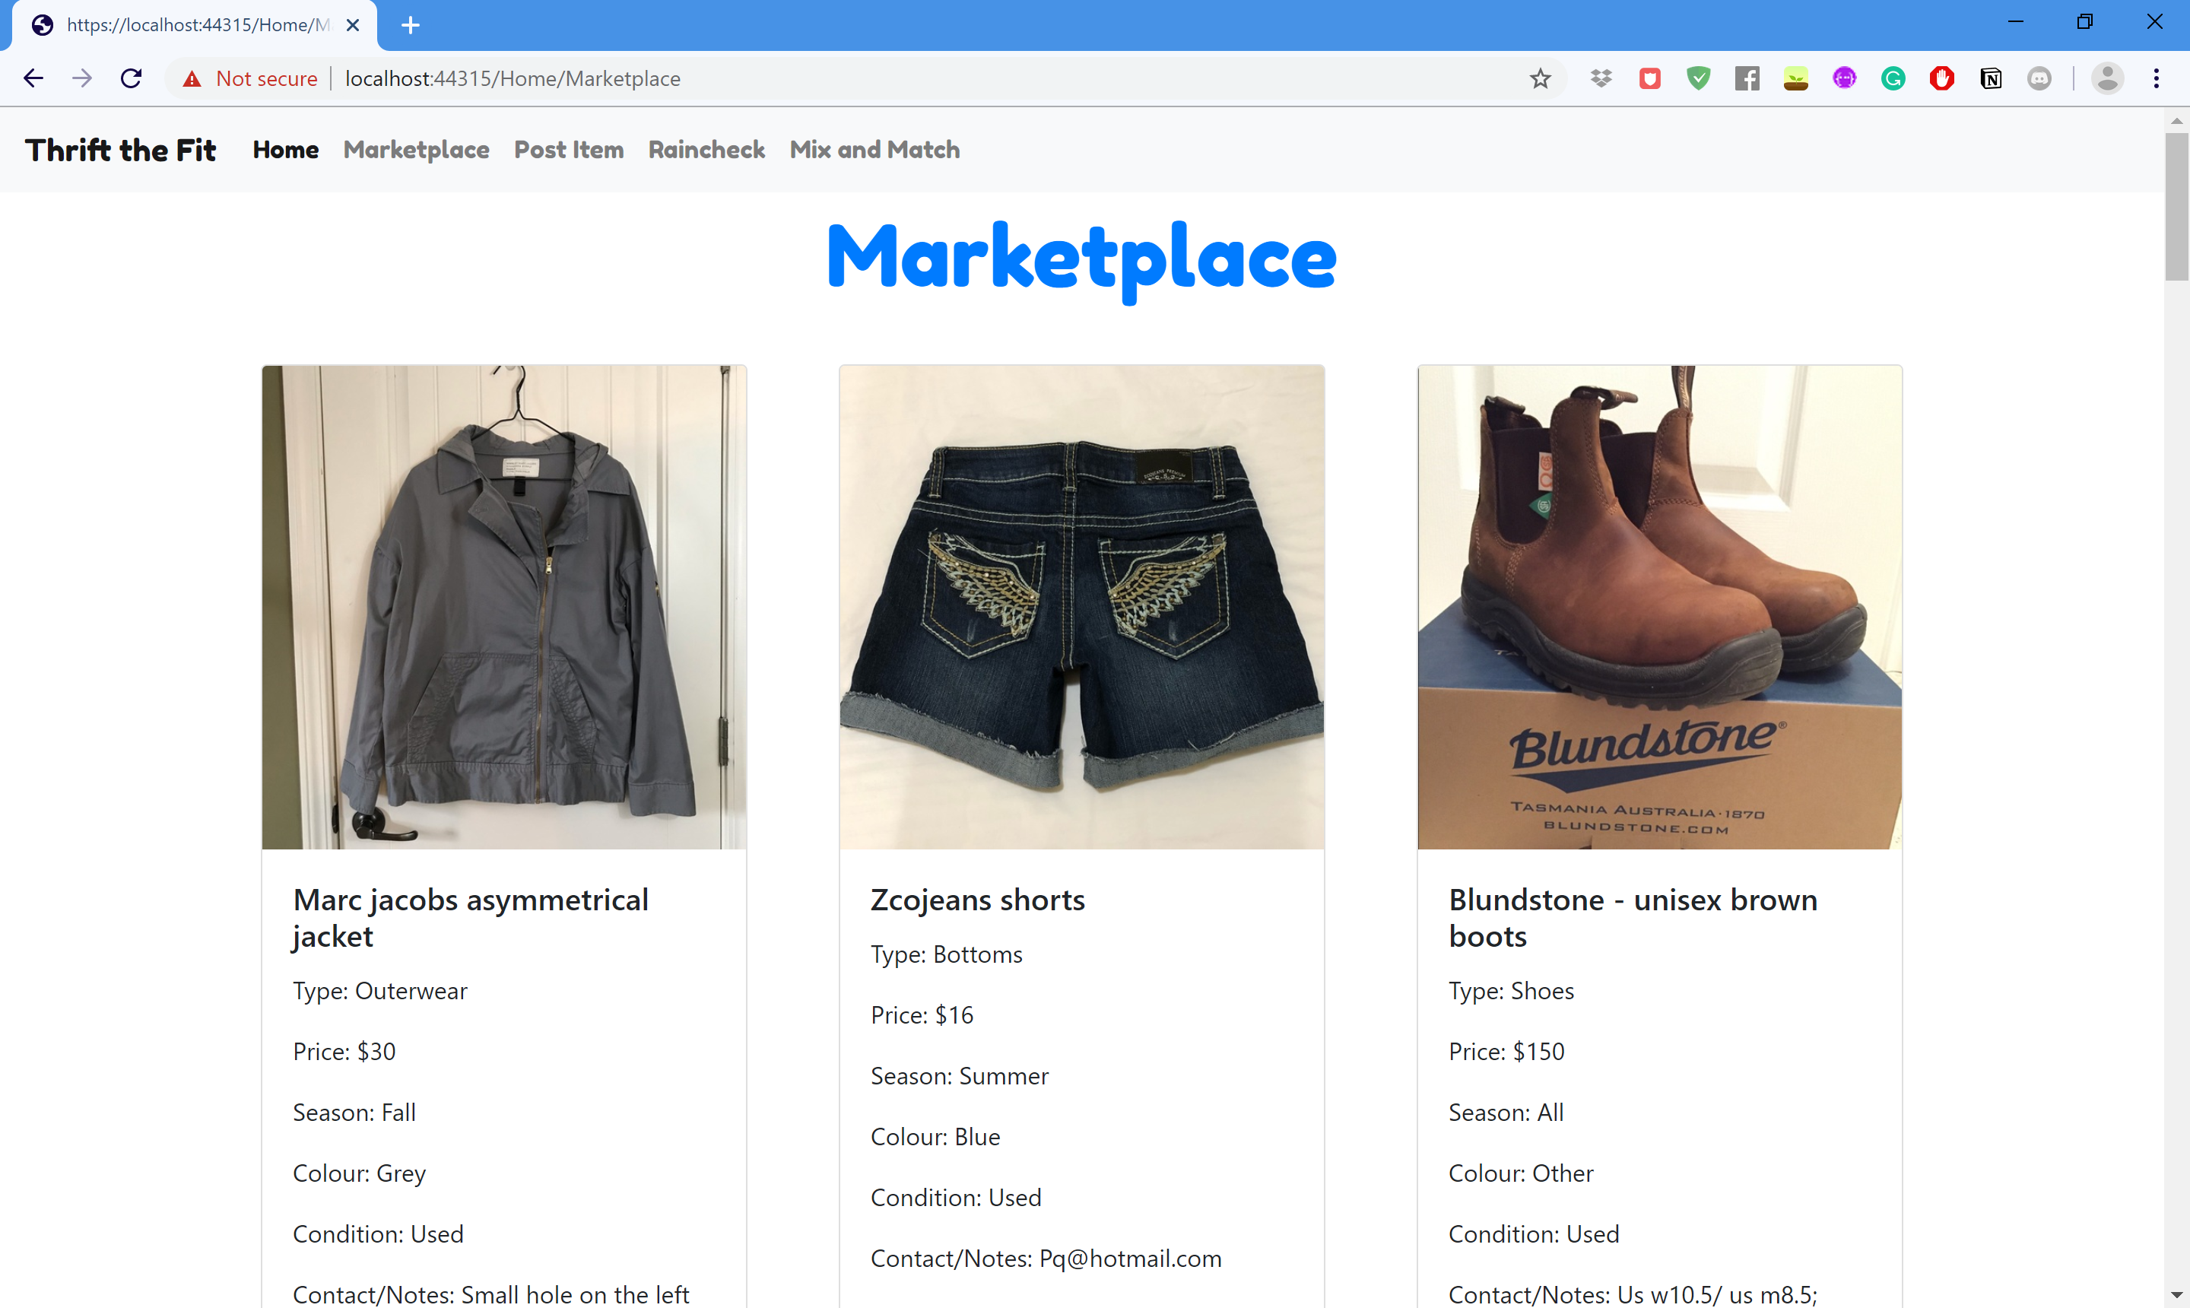The height and width of the screenshot is (1308, 2190).
Task: Open a new browser tab
Action: pos(411,24)
